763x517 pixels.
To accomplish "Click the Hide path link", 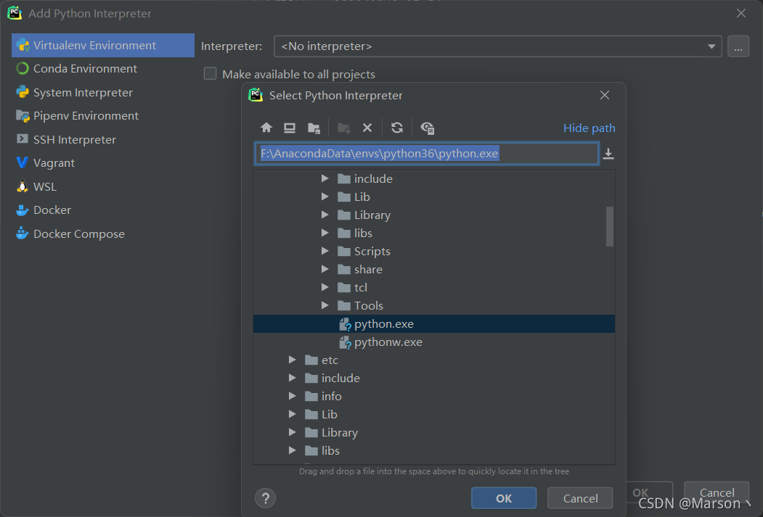I will click(x=589, y=128).
